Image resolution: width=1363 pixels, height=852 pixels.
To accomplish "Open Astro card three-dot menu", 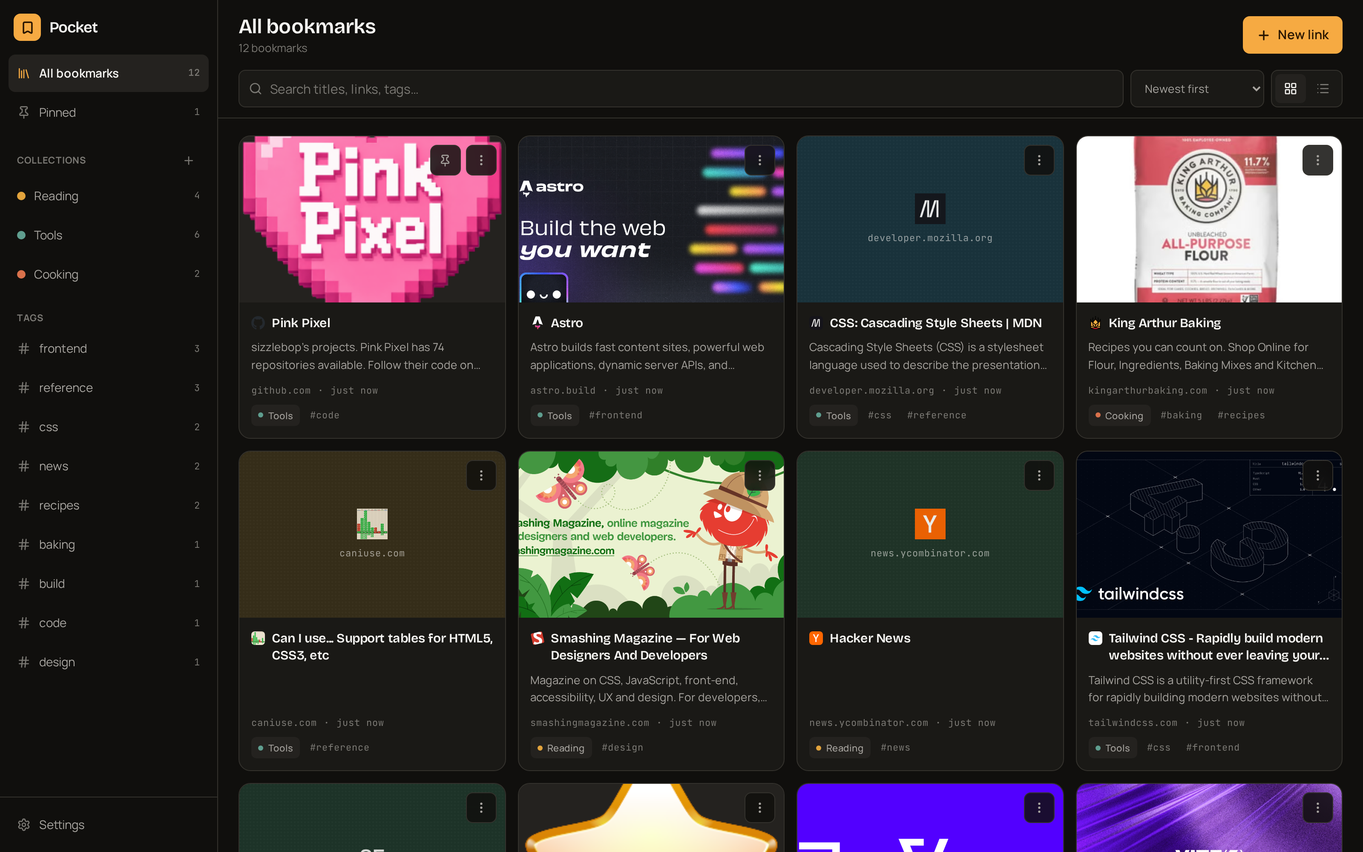I will (760, 160).
